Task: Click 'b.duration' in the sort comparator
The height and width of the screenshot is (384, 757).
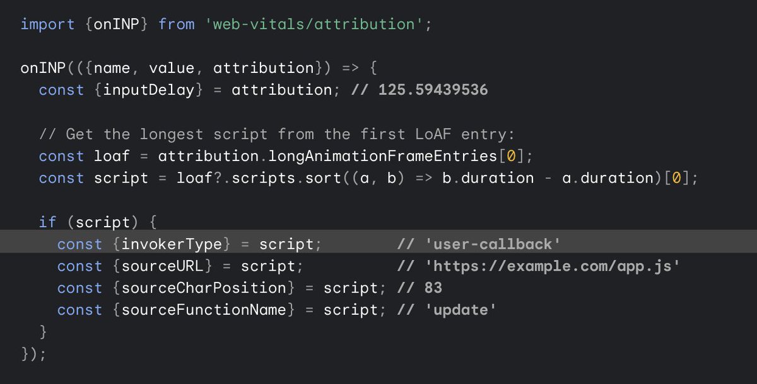Action: click(488, 178)
